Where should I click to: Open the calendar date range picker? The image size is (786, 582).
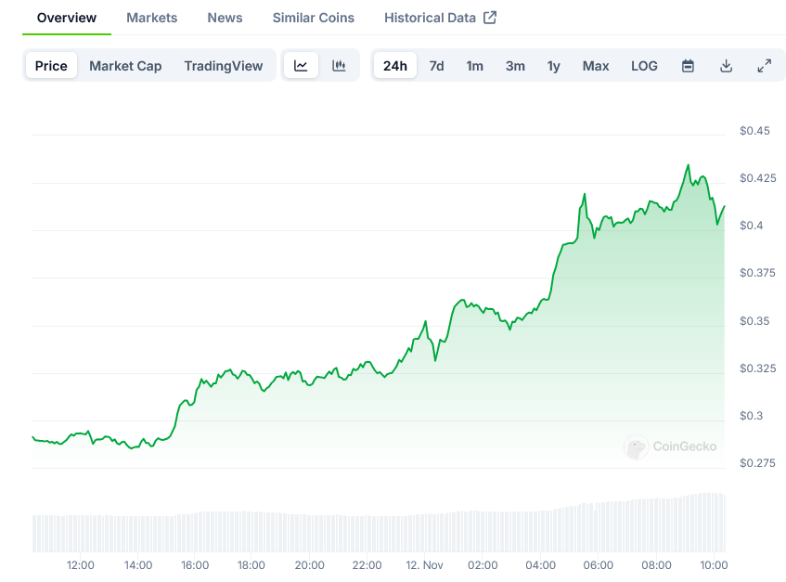tap(688, 66)
